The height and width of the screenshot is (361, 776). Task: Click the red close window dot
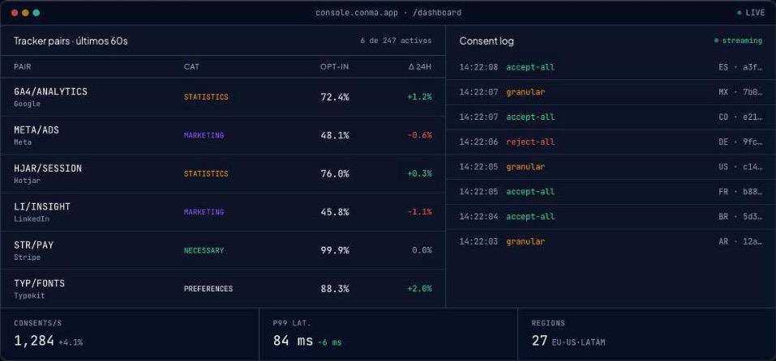[15, 13]
